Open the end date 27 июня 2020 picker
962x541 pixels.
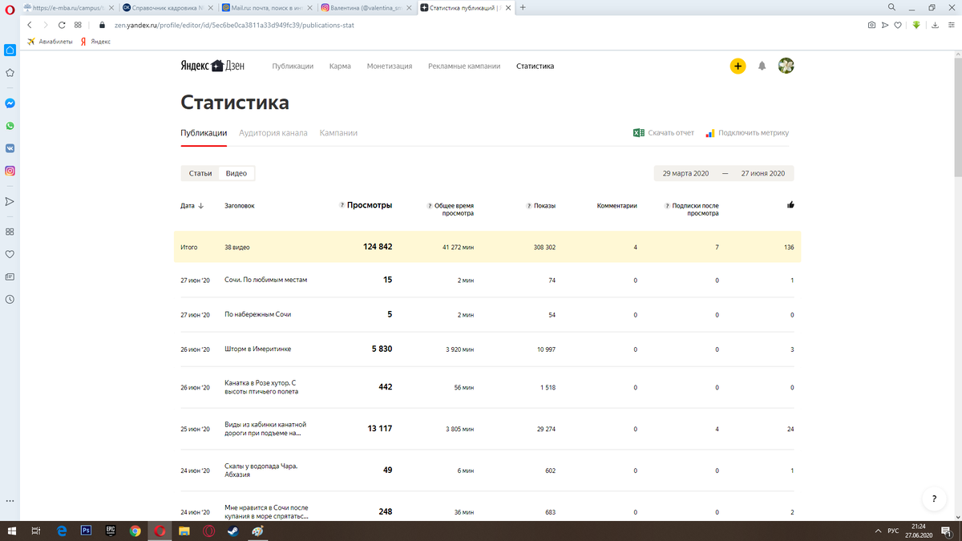pos(762,173)
